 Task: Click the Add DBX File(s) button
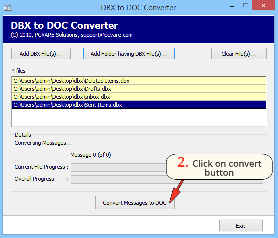41,54
